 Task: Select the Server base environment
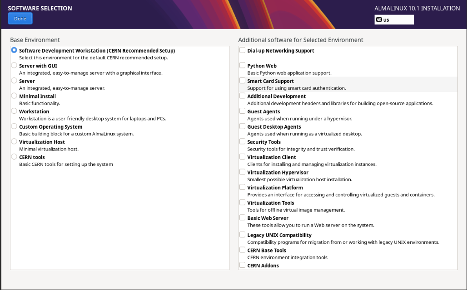click(x=14, y=81)
